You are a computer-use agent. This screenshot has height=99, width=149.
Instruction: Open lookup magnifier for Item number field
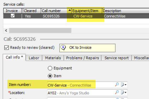pyautogui.click(x=117, y=84)
